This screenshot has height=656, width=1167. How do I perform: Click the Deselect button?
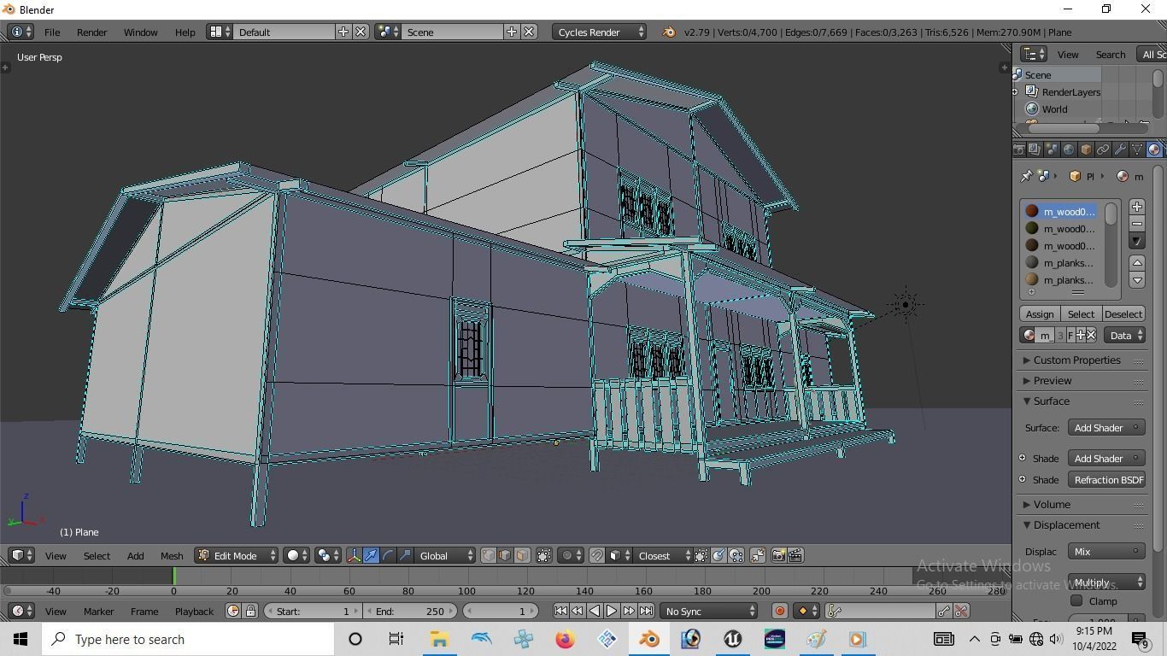tap(1123, 313)
